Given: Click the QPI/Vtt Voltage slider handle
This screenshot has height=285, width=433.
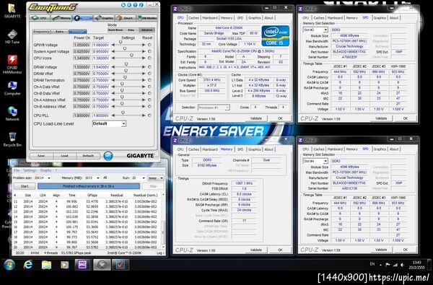Looking at the screenshot, I should pyautogui.click(x=121, y=43).
